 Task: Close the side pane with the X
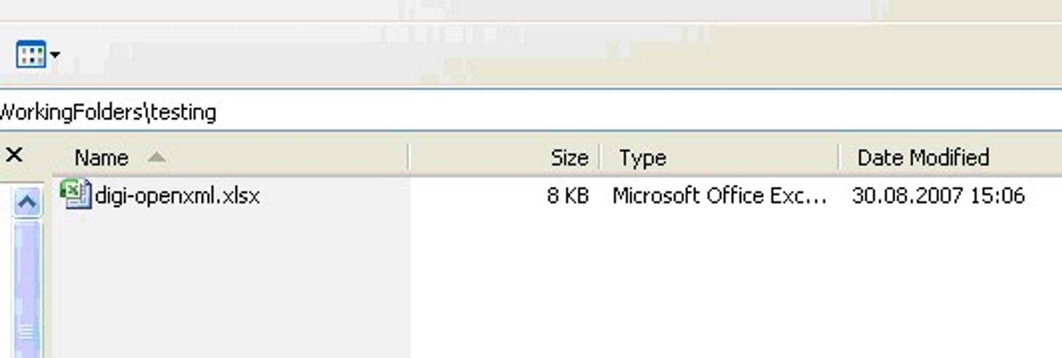click(x=14, y=155)
